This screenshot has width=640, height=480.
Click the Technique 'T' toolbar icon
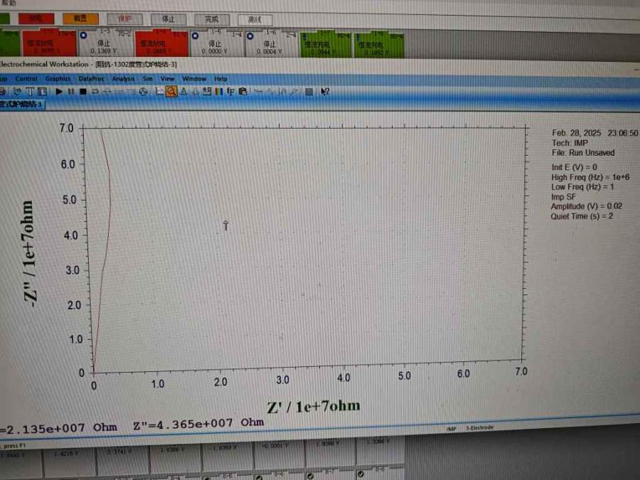point(31,92)
